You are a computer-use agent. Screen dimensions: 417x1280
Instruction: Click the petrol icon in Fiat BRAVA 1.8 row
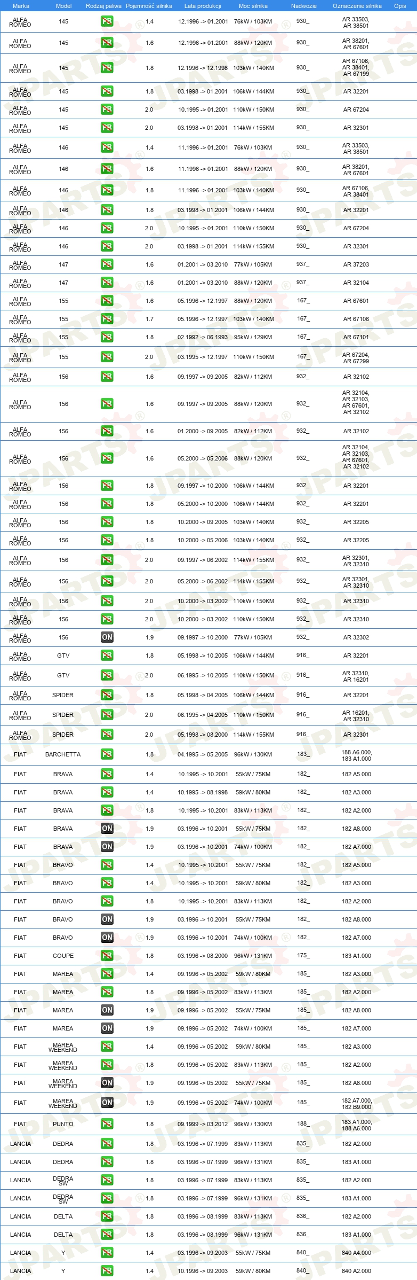pos(107,810)
